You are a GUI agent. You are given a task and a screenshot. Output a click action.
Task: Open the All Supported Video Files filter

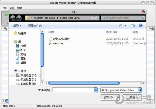pos(121,90)
